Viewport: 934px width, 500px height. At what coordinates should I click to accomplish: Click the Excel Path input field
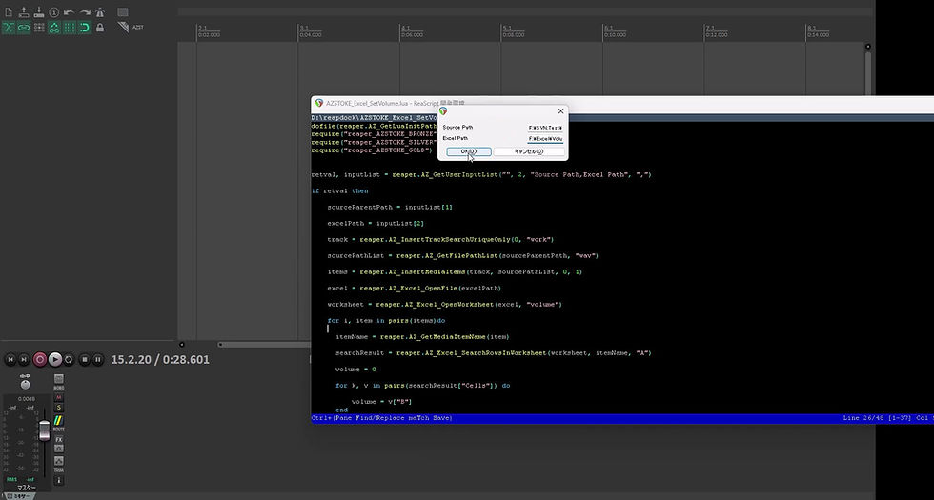tap(545, 139)
